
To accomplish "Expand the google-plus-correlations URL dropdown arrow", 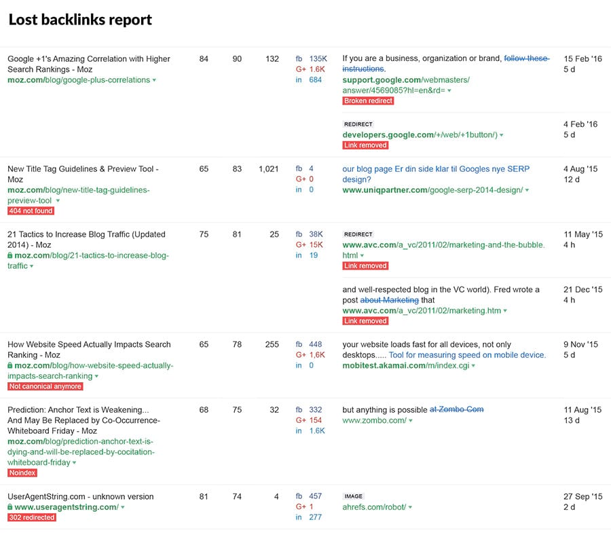I will [x=155, y=80].
